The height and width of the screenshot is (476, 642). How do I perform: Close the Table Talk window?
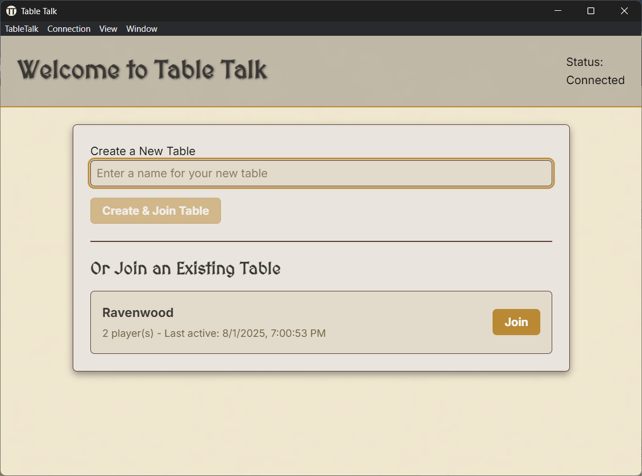point(624,11)
